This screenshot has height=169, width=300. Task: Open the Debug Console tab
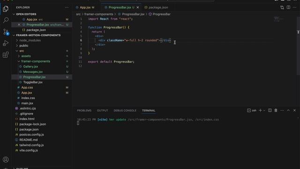(125, 111)
